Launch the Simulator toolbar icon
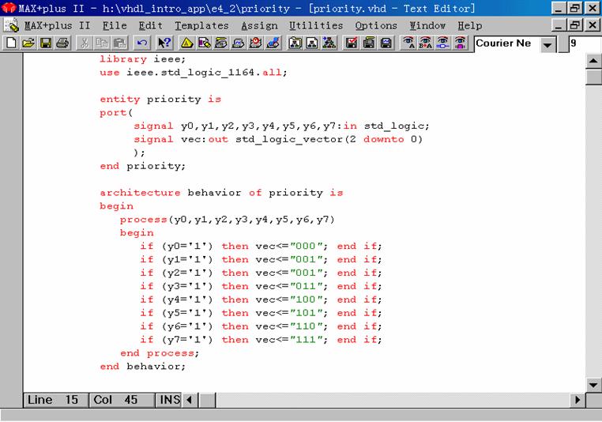 coord(239,43)
